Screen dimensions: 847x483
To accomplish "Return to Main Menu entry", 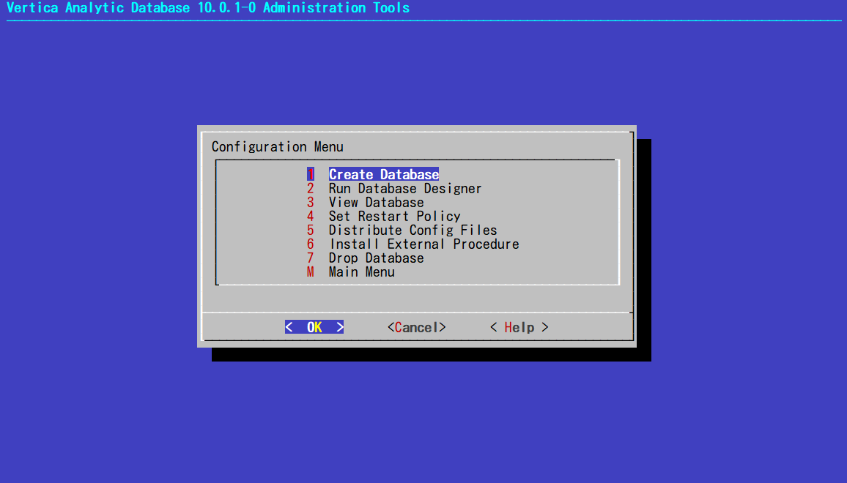I will 361,272.
